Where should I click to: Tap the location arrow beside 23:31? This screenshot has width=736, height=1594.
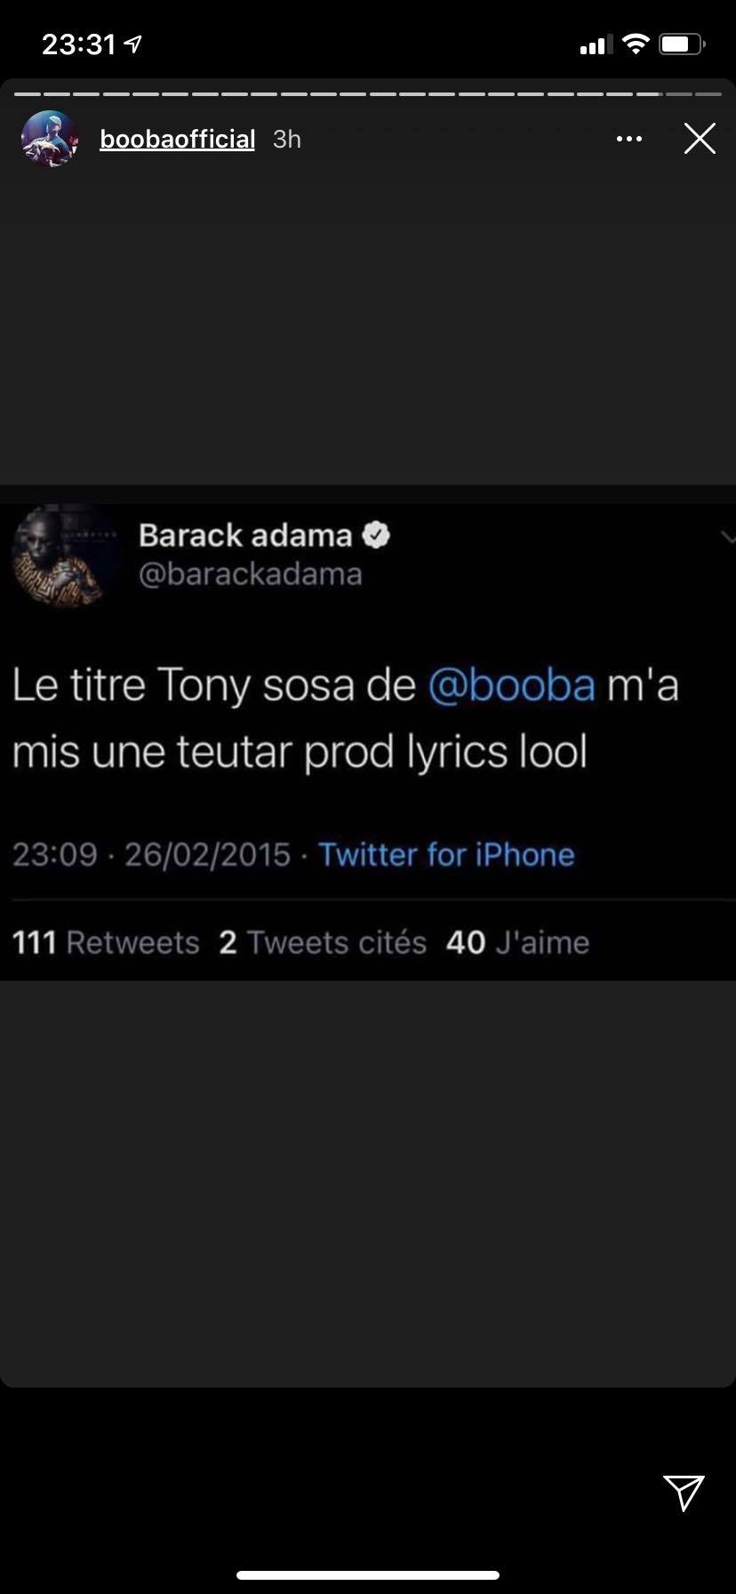[133, 44]
